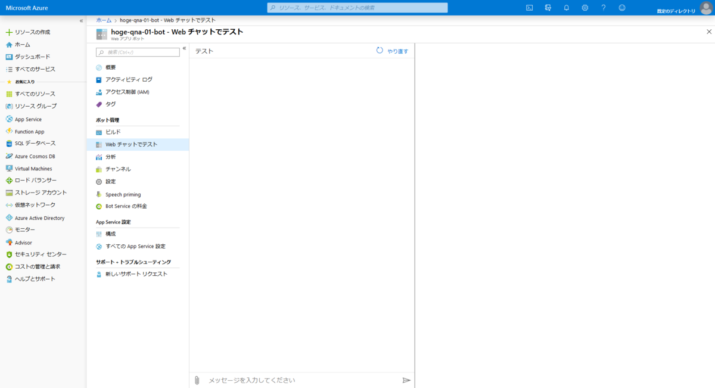This screenshot has width=715, height=388.
Task: Click the Speech priming microphone icon
Action: 99,194
